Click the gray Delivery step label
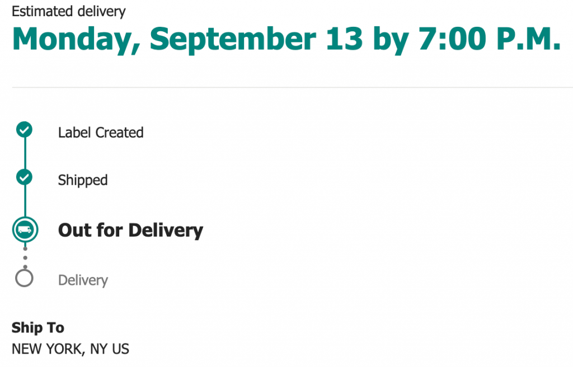Viewport: 573px width, 367px height. (83, 280)
